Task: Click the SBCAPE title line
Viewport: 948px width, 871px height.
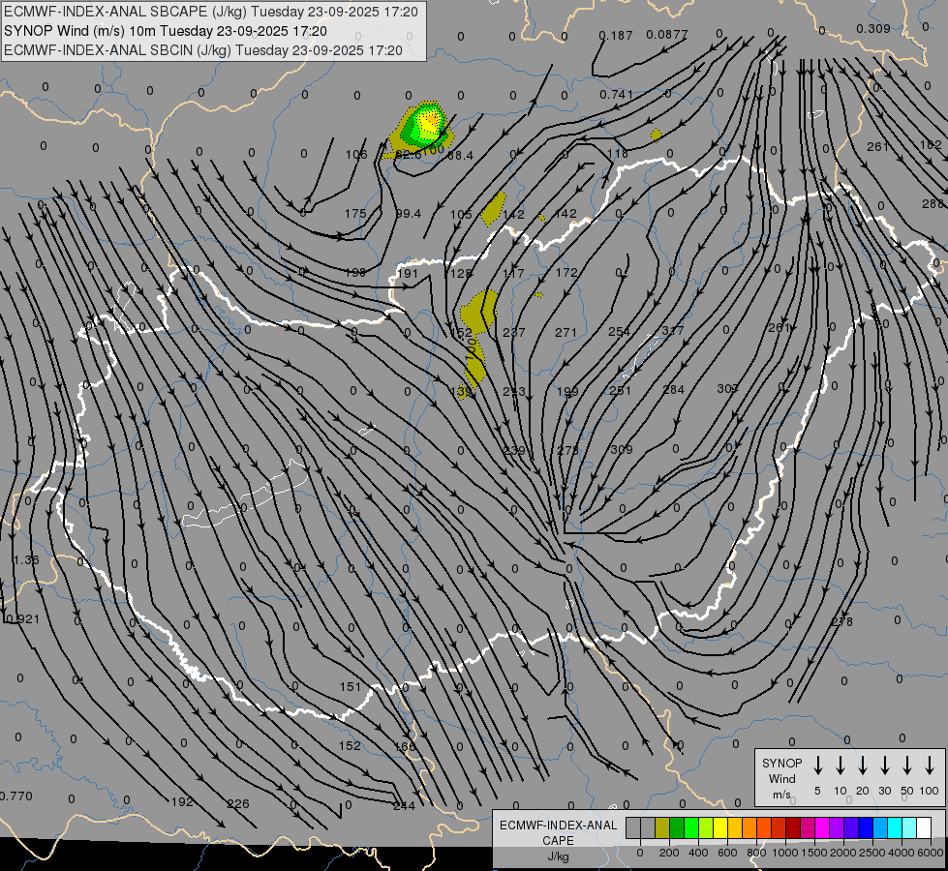Action: tap(211, 12)
